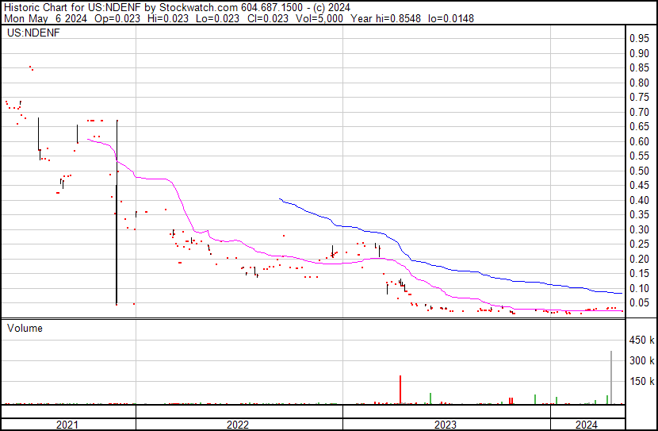
Task: Click the tall red volume bar in 2023
Action: (x=400, y=390)
